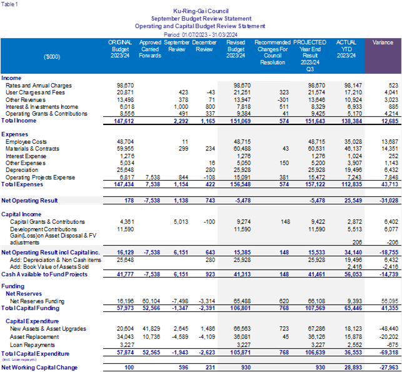
Task: Click the 'Loan Repayments' row label
Action: coord(33,345)
